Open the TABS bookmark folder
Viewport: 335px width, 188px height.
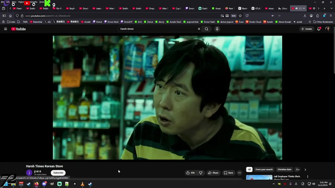[x=23, y=22]
